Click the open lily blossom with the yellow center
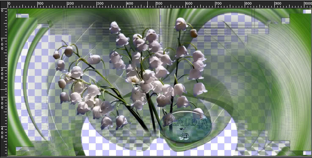Image resolution: width=312 pixels, height=158 pixels. pyautogui.click(x=133, y=79)
